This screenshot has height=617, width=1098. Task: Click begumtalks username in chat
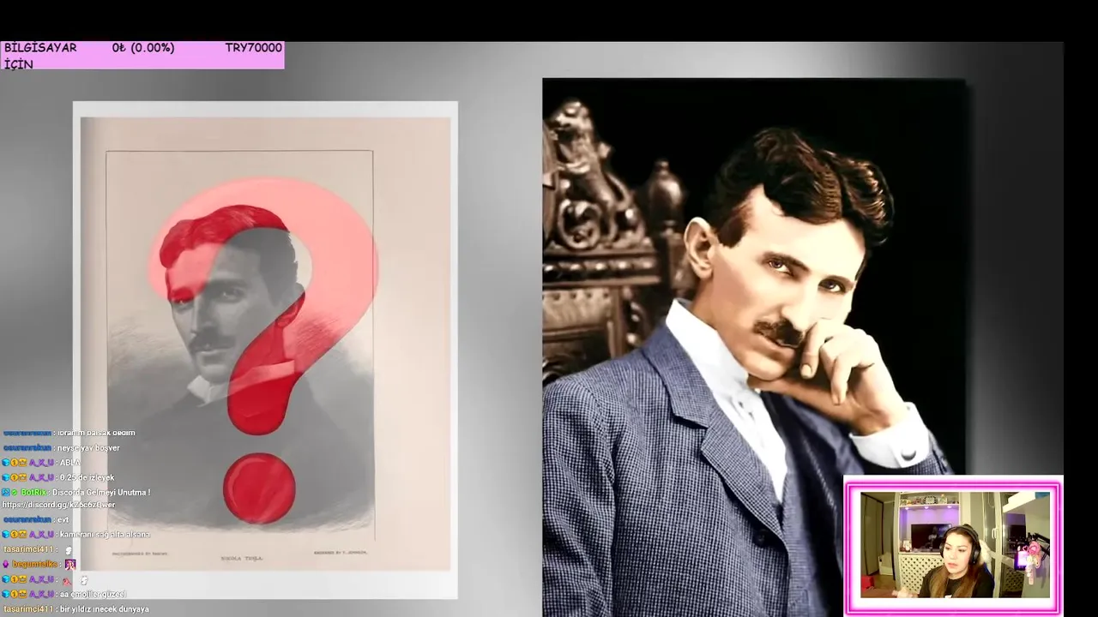pos(34,564)
